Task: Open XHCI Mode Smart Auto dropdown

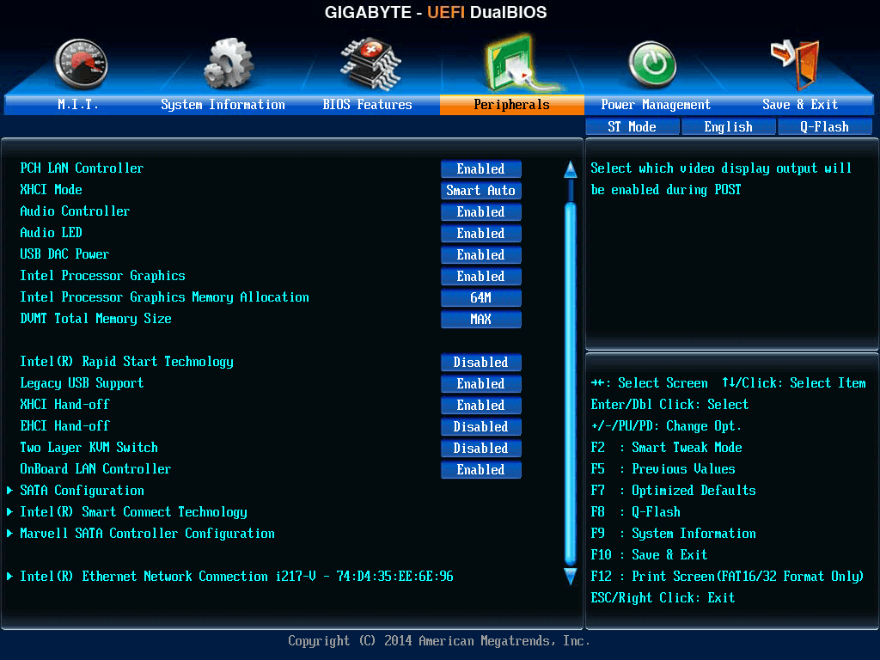Action: pos(481,190)
